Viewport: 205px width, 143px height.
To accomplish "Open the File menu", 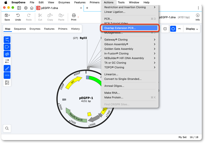I will coord(32,2).
